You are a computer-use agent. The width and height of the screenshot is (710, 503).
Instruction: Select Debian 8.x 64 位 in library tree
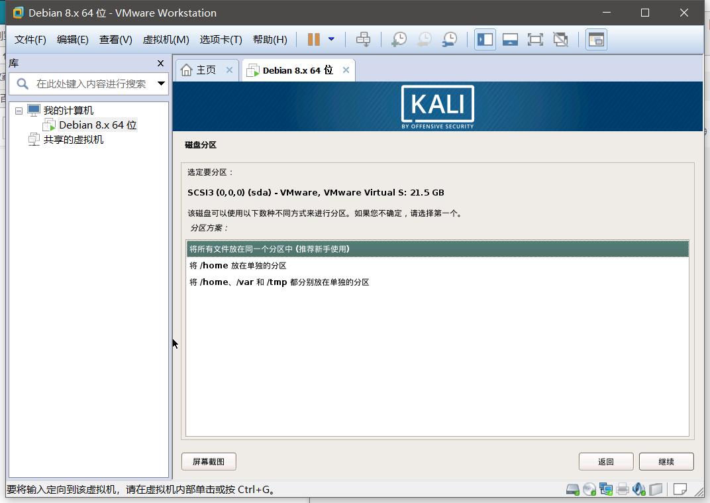tap(97, 125)
